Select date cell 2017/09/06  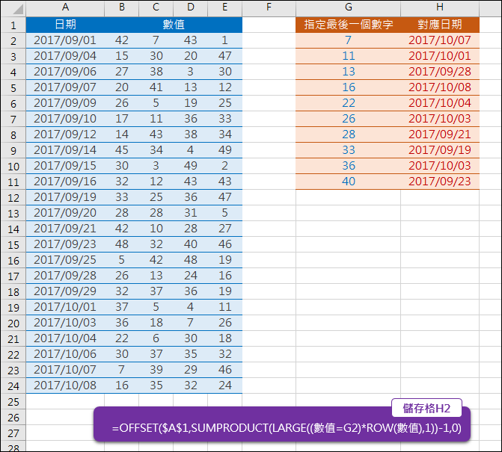[65, 72]
